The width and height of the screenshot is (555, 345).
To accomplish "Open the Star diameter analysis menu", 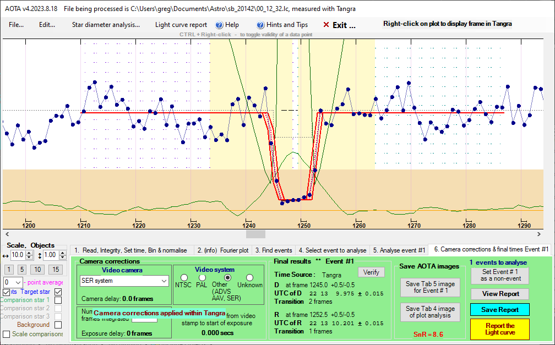I will point(106,25).
